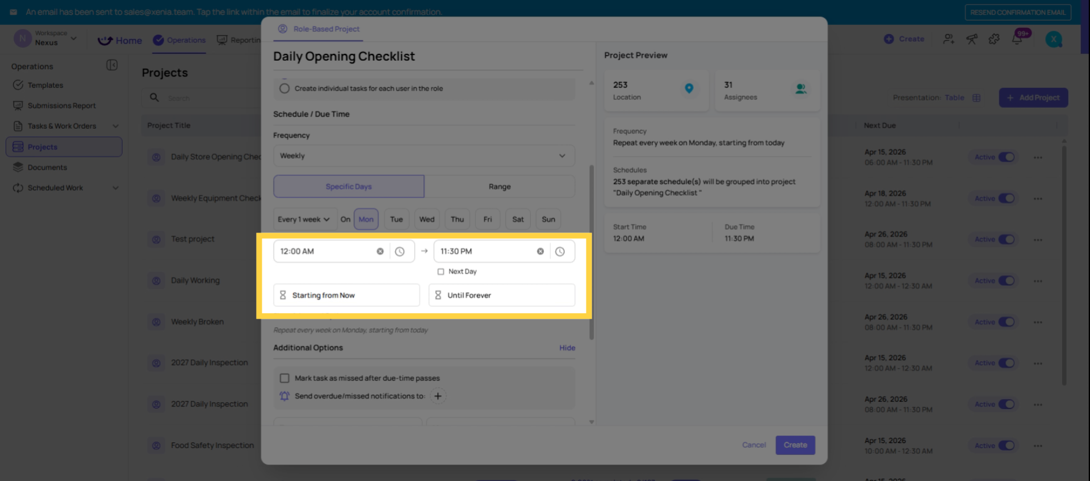
Task: Select Tue as schedule day
Action: click(396, 220)
